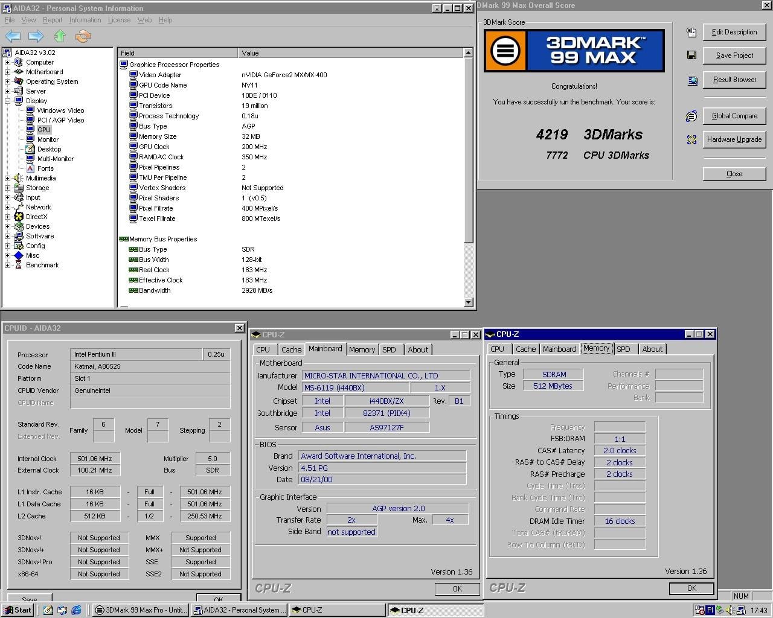Click the back navigation arrow in AIDA32 toolbar
This screenshot has width=773, height=618.
12,36
